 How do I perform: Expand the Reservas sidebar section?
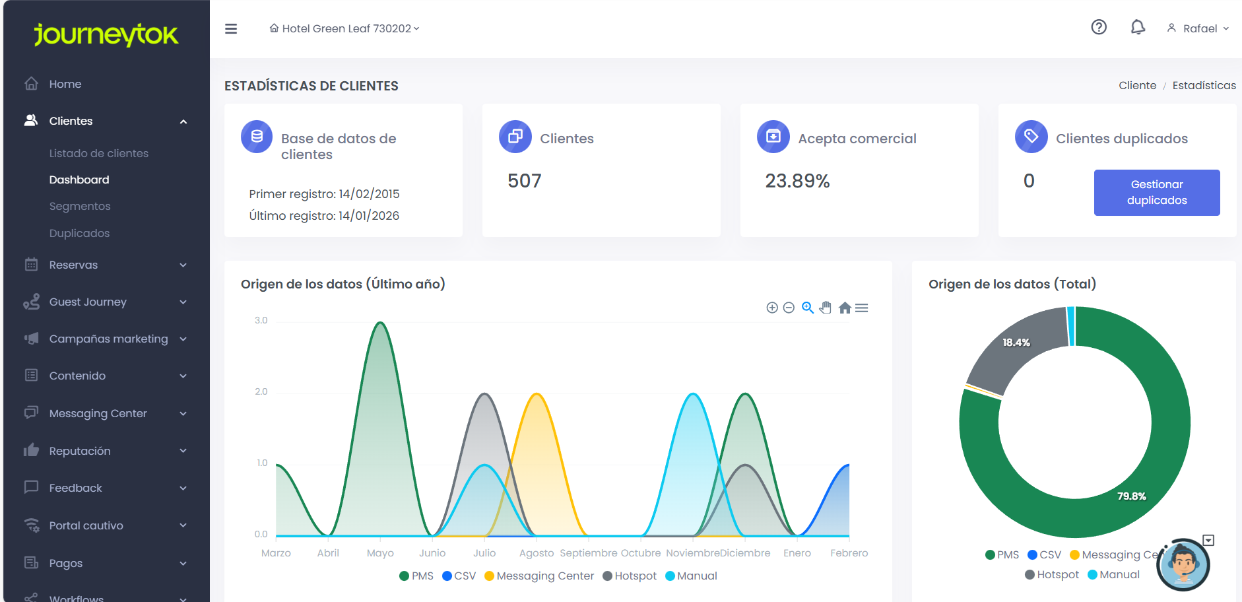pos(106,265)
